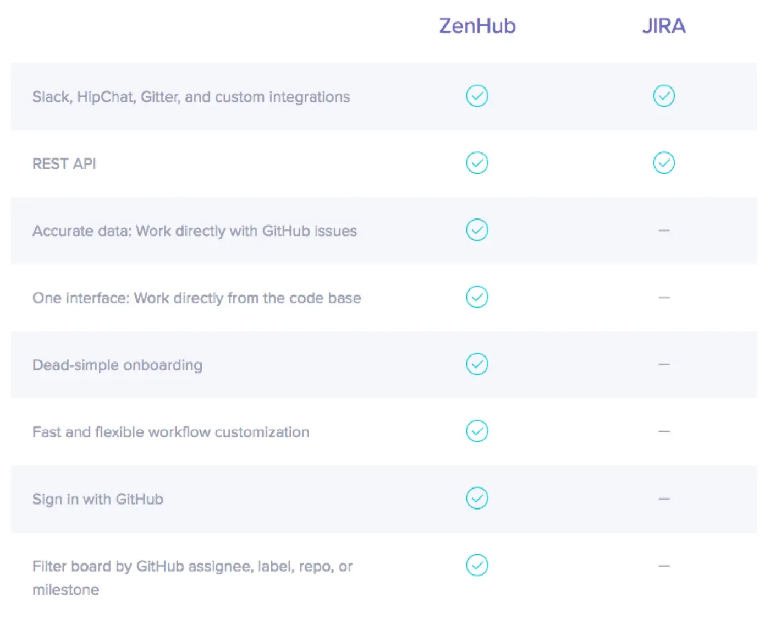The image size is (770, 619).
Task: Click the JIRA dash for Sign in with GitHub
Action: 664,499
